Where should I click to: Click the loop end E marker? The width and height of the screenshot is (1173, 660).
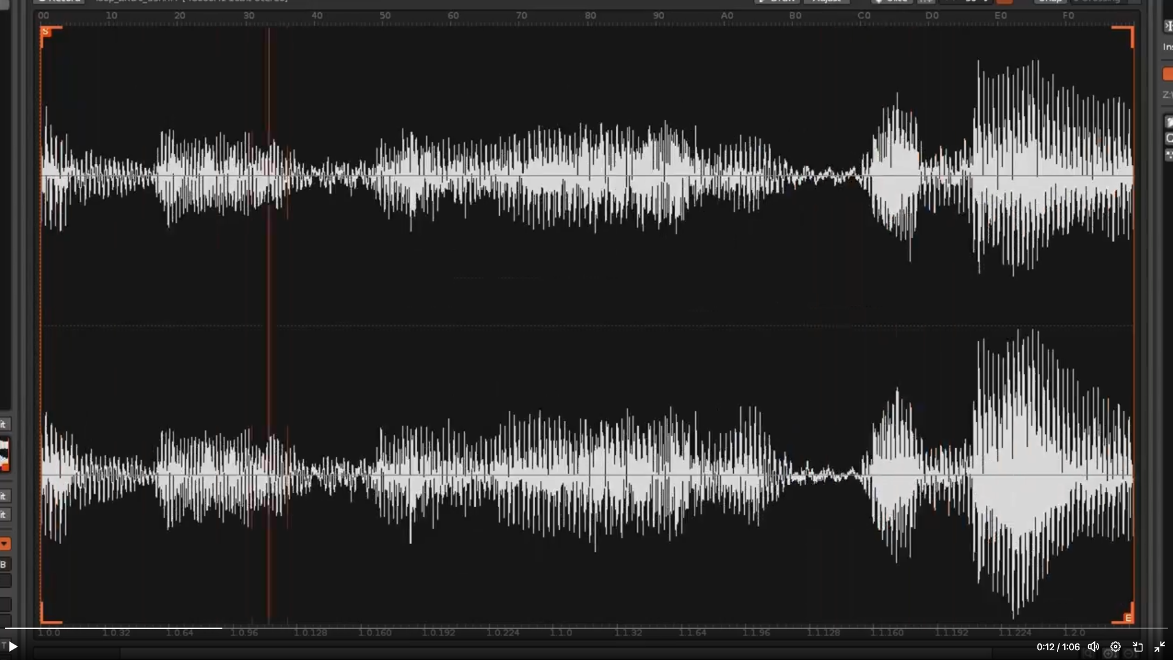click(1128, 618)
